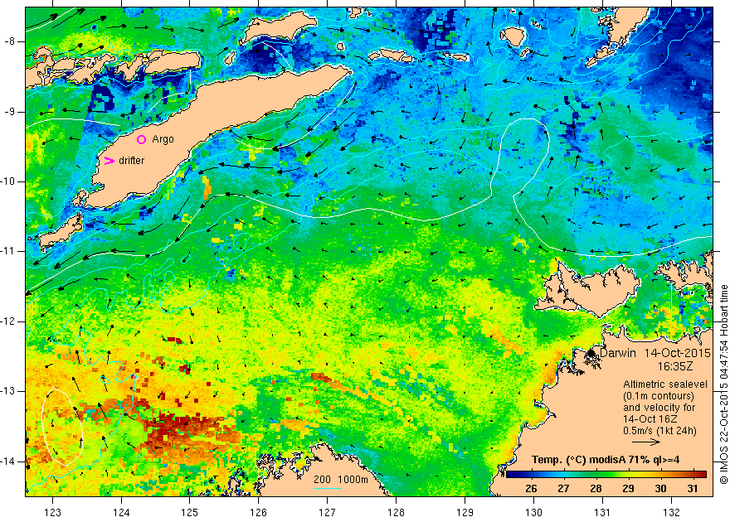Click the longitude axis label '125'
The width and height of the screenshot is (730, 522).
tap(189, 512)
